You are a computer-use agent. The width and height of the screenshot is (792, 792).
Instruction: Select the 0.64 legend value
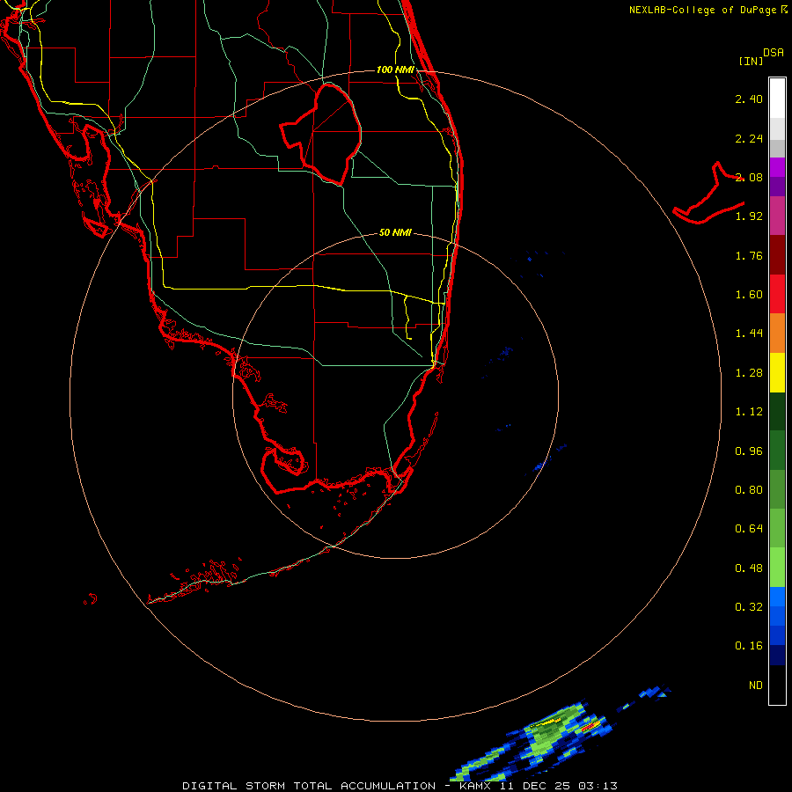pos(749,529)
